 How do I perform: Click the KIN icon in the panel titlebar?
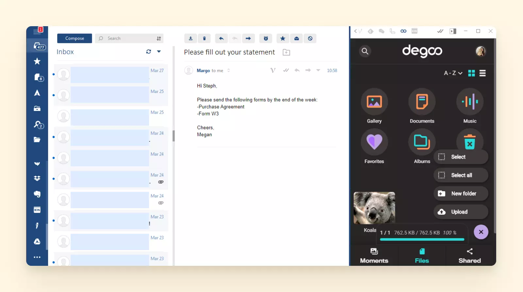click(x=414, y=31)
